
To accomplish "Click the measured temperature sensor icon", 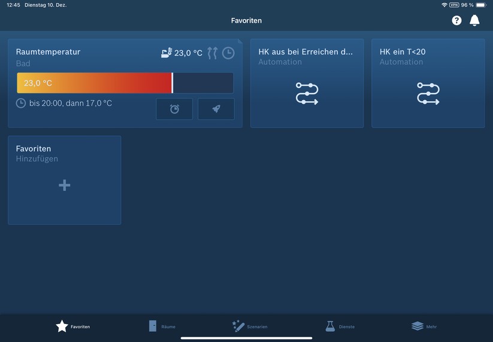I will click(167, 53).
